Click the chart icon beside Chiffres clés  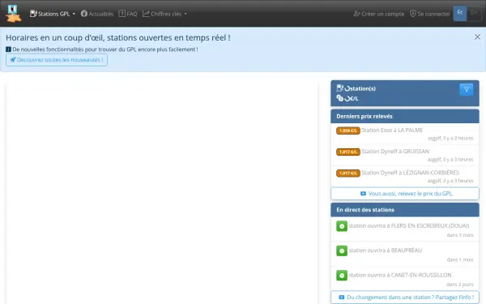coord(146,14)
